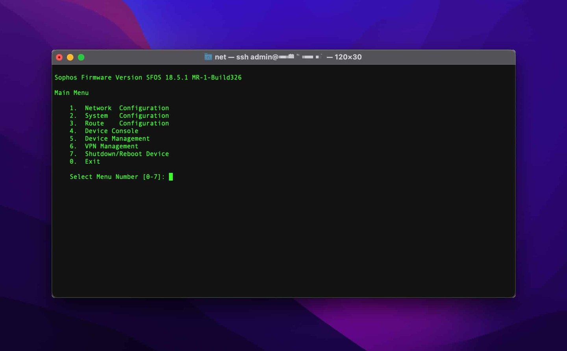The image size is (567, 351).
Task: Click the green terminal cursor block
Action: [x=171, y=177]
